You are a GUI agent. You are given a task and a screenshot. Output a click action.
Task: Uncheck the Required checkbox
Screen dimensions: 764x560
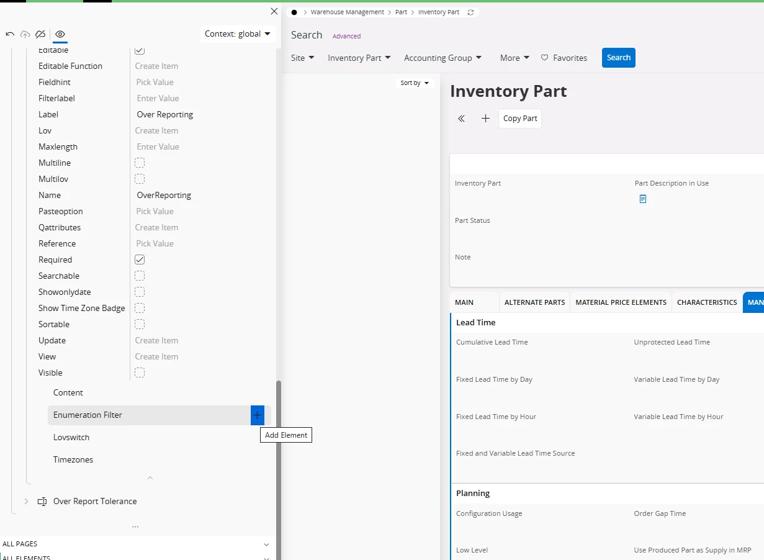140,260
